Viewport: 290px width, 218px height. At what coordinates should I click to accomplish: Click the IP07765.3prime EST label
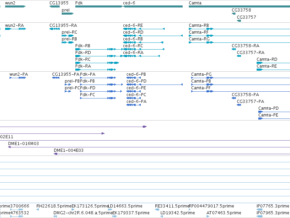(x=273, y=206)
